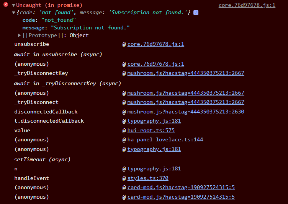This screenshot has width=288, height=204.
Task: Select the '_tryDisconnect' stack frame name
Action: pyautogui.click(x=36, y=102)
